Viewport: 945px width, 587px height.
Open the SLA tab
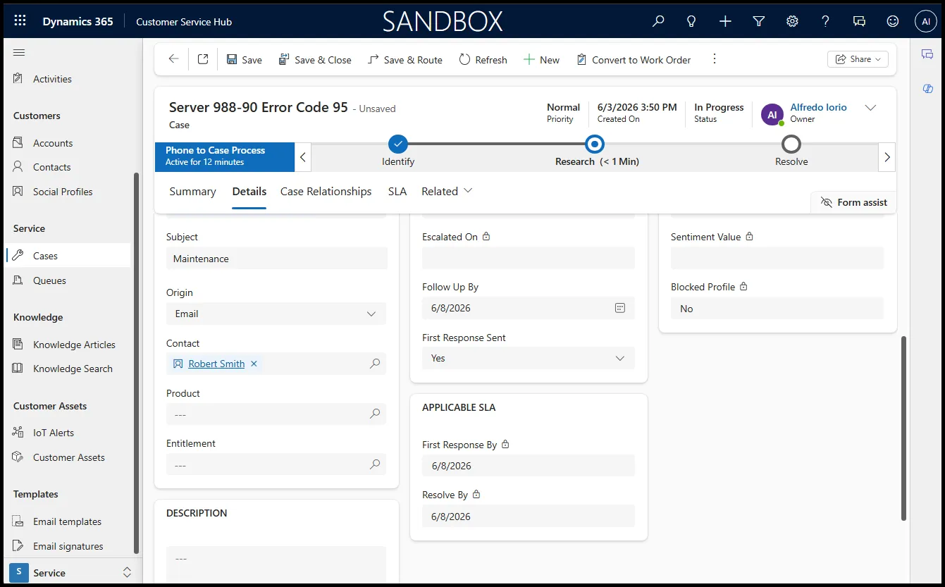pyautogui.click(x=397, y=192)
